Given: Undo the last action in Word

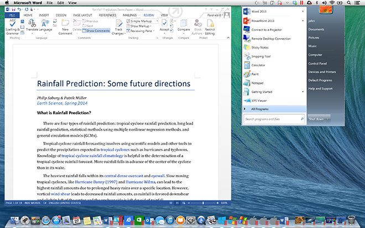Looking at the screenshot, I should [x=19, y=9].
